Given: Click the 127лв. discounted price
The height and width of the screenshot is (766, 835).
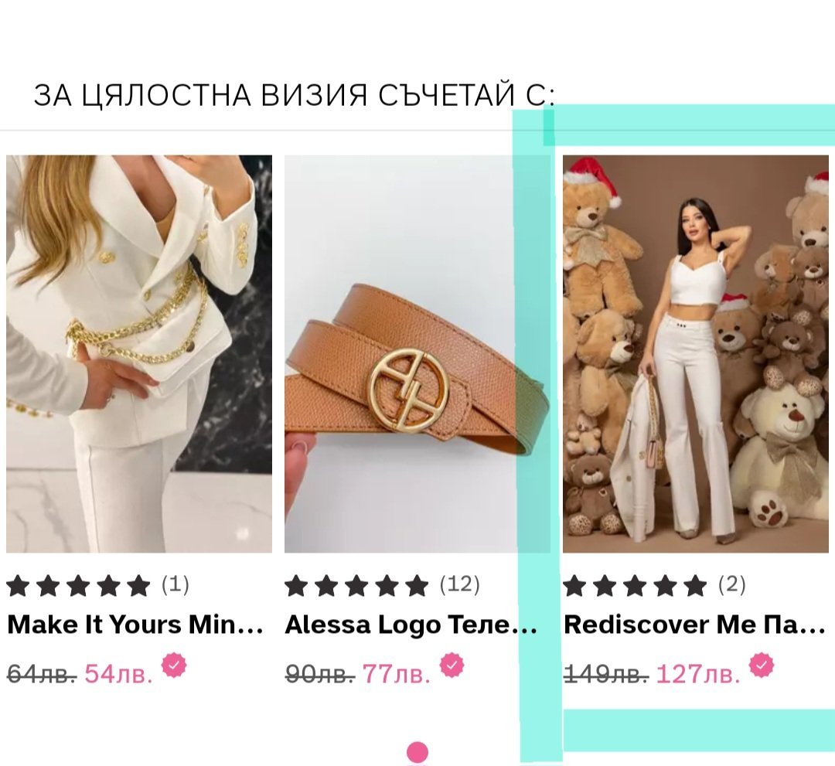Looking at the screenshot, I should [698, 674].
